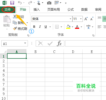Click the camera screenshot icon
Image resolution: width=106 pixels, height=100 pixels.
point(49,3)
